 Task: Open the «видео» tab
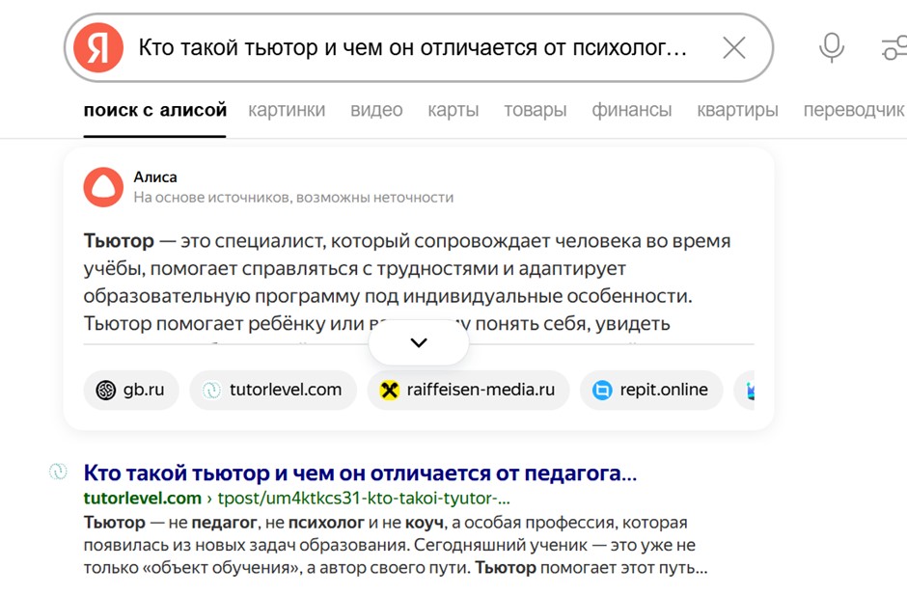376,109
